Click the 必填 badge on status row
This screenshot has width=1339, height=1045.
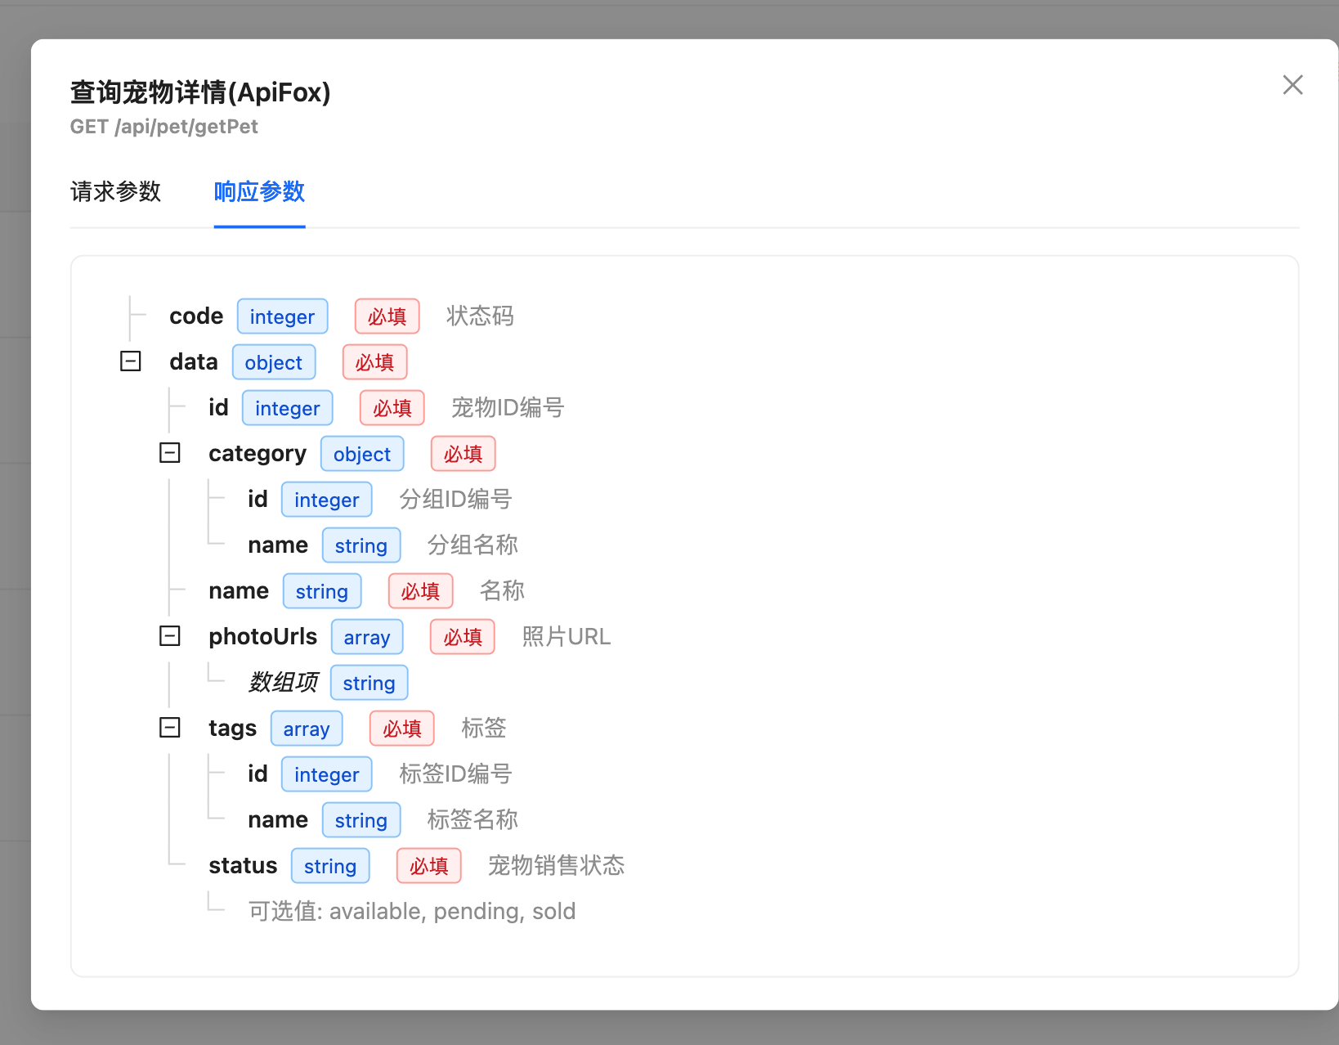[429, 866]
